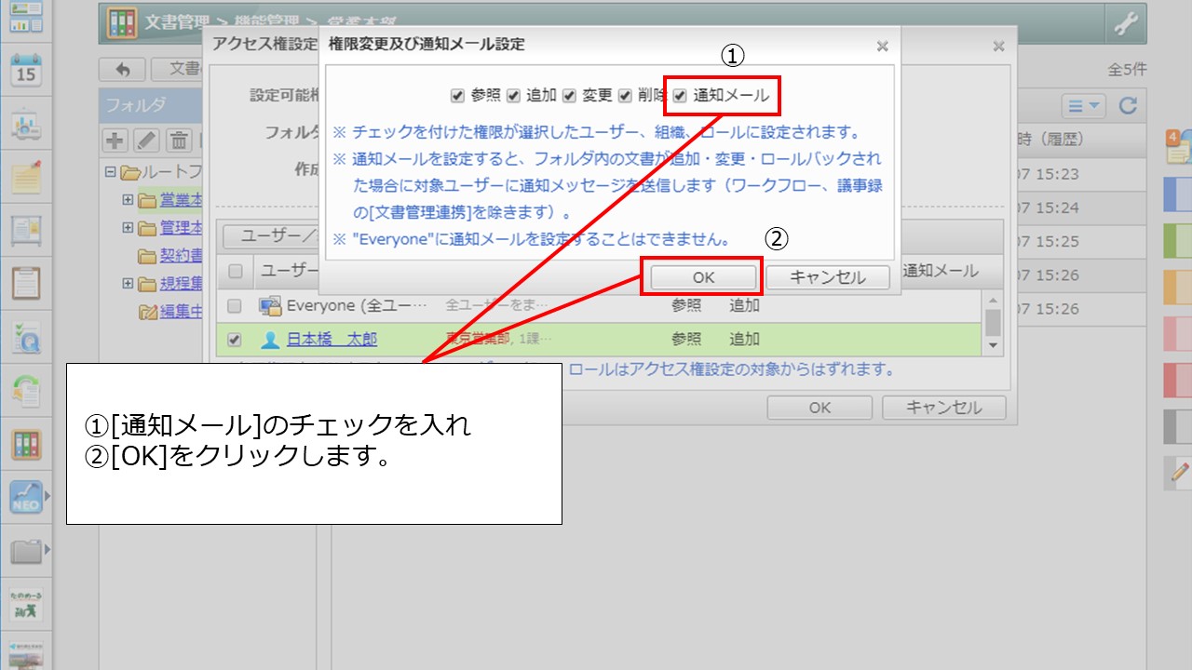This screenshot has width=1192, height=670.
Task: Click OK in the notification mail dialog
Action: [703, 277]
